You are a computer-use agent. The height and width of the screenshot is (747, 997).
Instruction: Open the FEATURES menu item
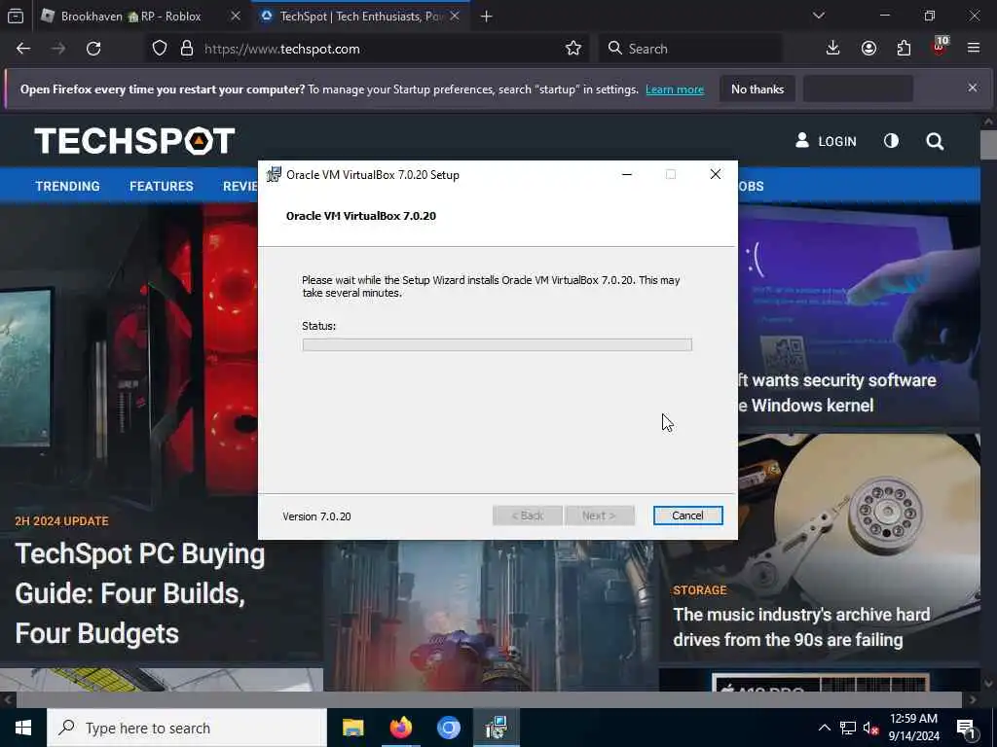(x=162, y=186)
